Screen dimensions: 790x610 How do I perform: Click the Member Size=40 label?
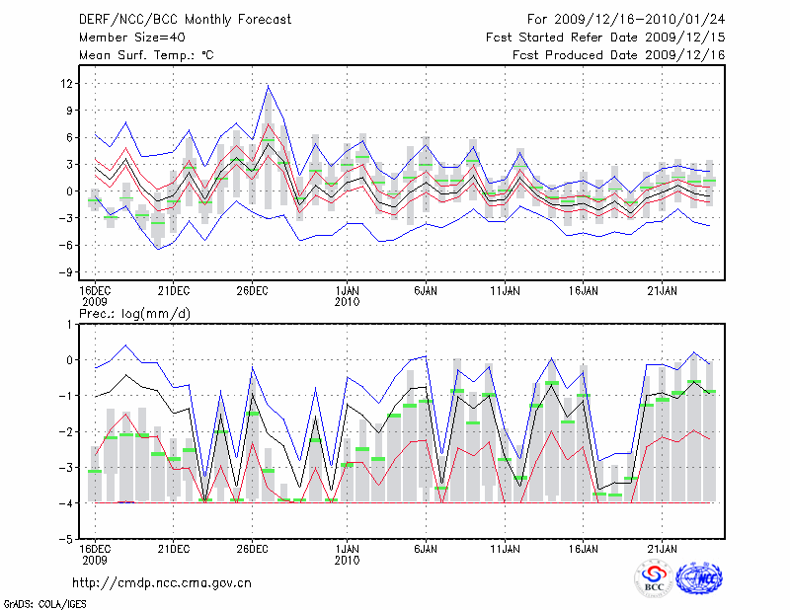tap(125, 38)
